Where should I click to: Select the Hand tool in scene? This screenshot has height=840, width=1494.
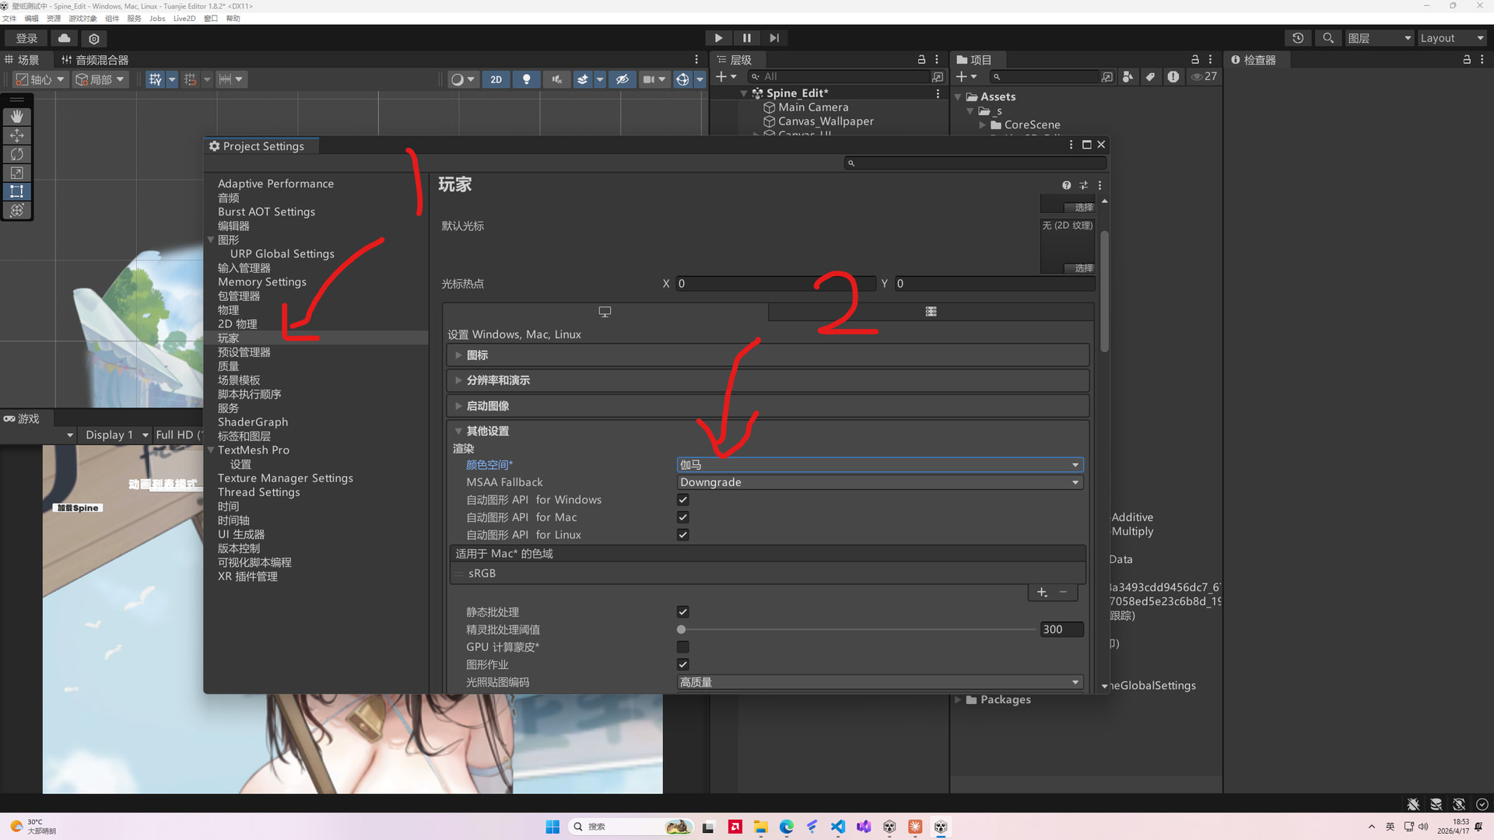click(x=16, y=117)
